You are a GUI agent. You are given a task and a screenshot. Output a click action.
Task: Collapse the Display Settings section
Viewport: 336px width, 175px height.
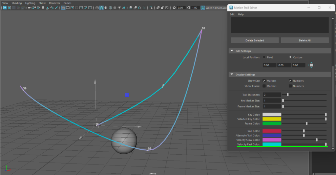point(232,75)
